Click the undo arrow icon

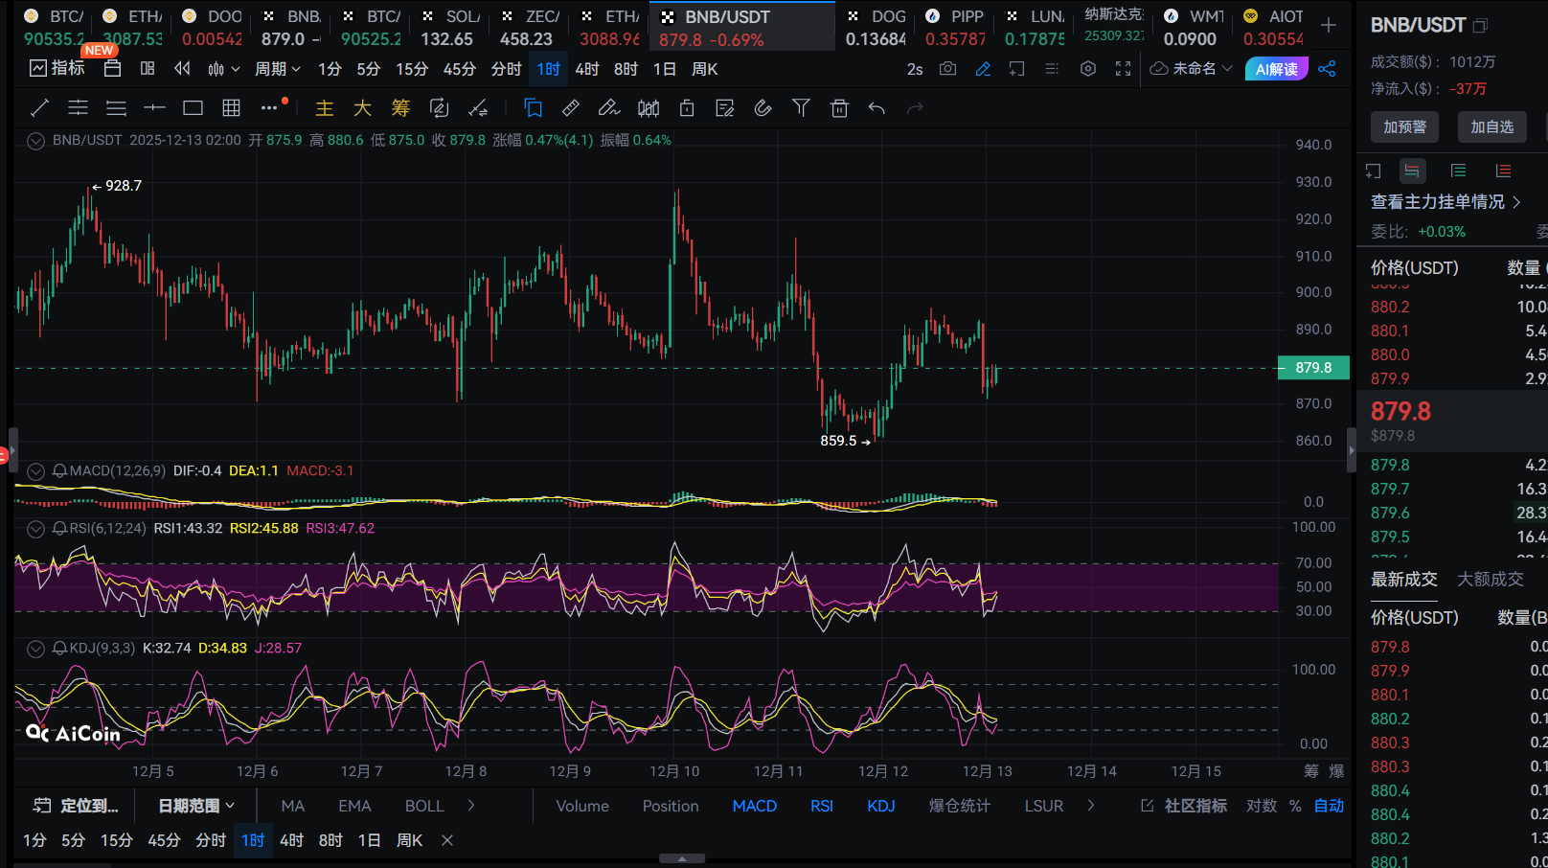pos(876,108)
